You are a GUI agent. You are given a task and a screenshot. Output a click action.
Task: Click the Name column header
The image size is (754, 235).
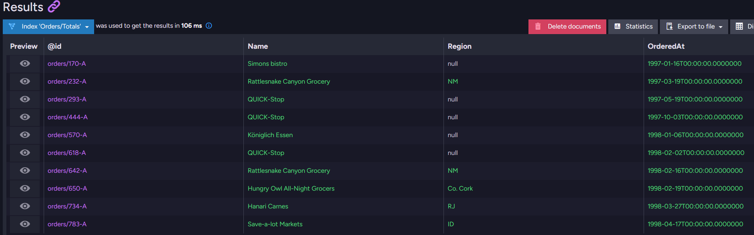(258, 46)
